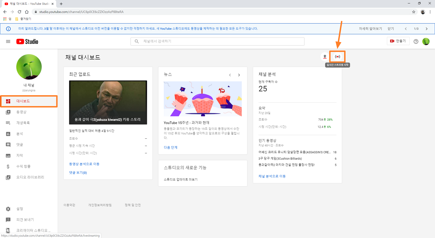Select 대시보드 in the sidebar

[29, 101]
